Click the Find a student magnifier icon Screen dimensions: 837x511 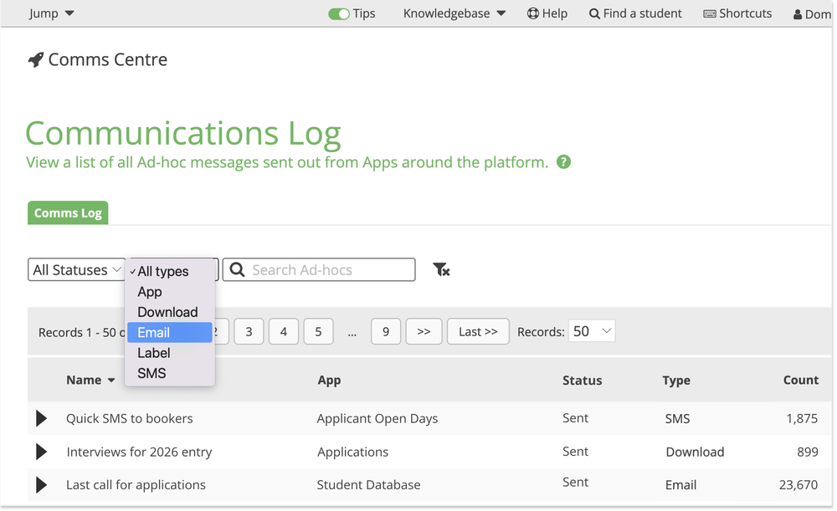[594, 13]
